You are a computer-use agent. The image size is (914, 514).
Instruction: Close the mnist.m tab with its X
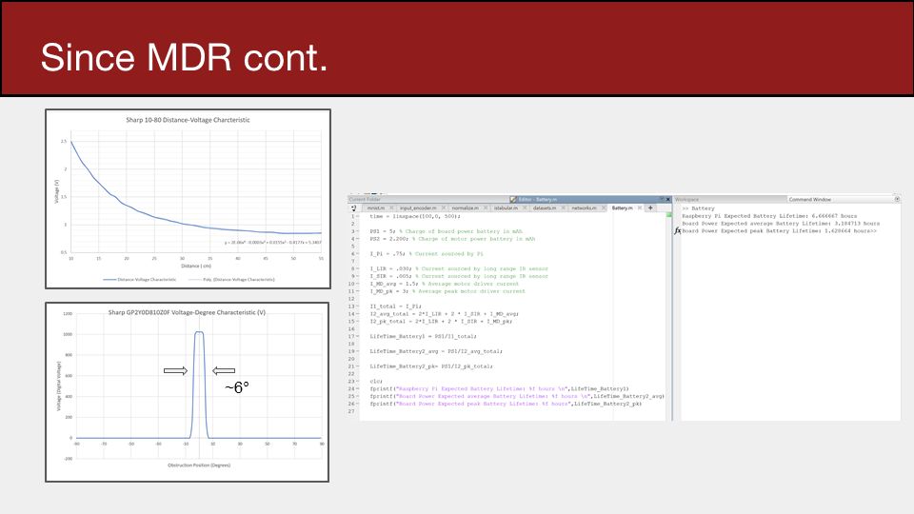391,208
